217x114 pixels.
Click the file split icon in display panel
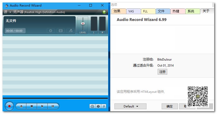pyautogui.click(x=61, y=31)
